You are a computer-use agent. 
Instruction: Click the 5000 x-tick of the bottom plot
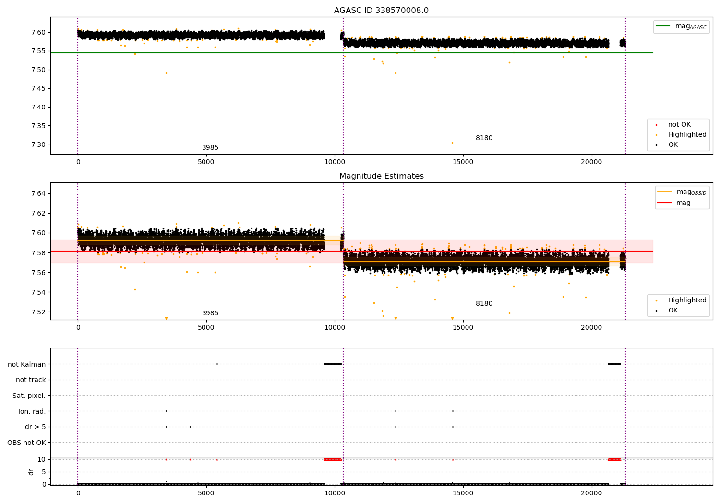pyautogui.click(x=206, y=493)
